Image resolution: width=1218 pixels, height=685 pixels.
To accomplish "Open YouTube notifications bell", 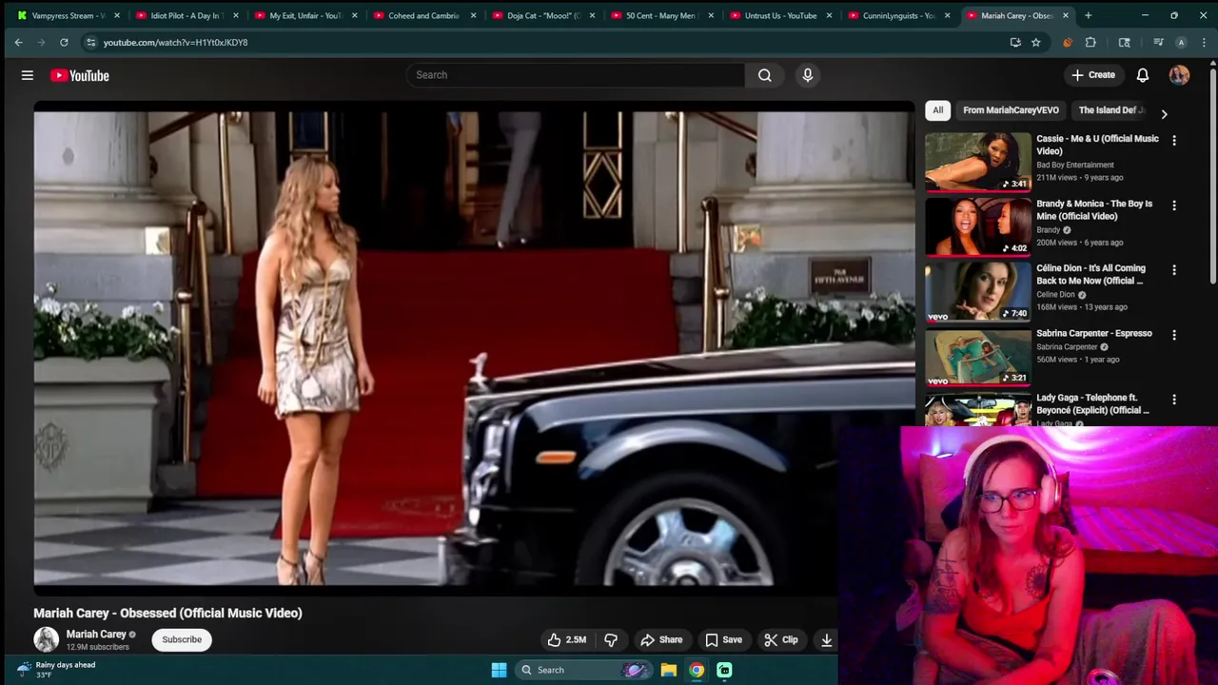I will point(1143,75).
